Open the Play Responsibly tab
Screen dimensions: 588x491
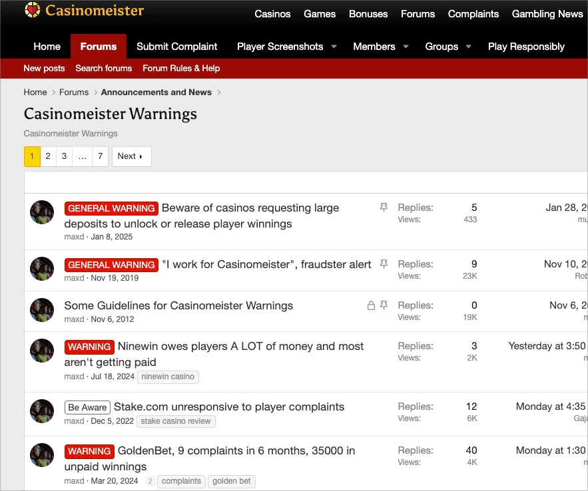526,47
